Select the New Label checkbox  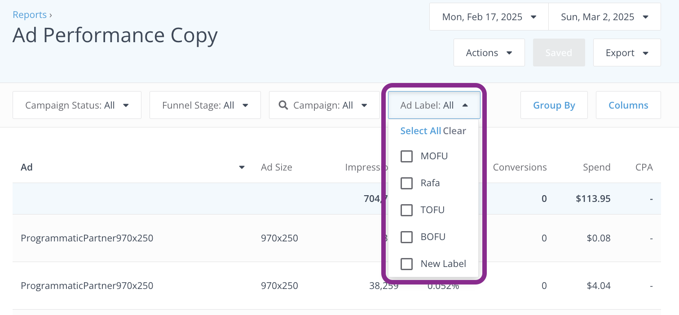(x=406, y=264)
